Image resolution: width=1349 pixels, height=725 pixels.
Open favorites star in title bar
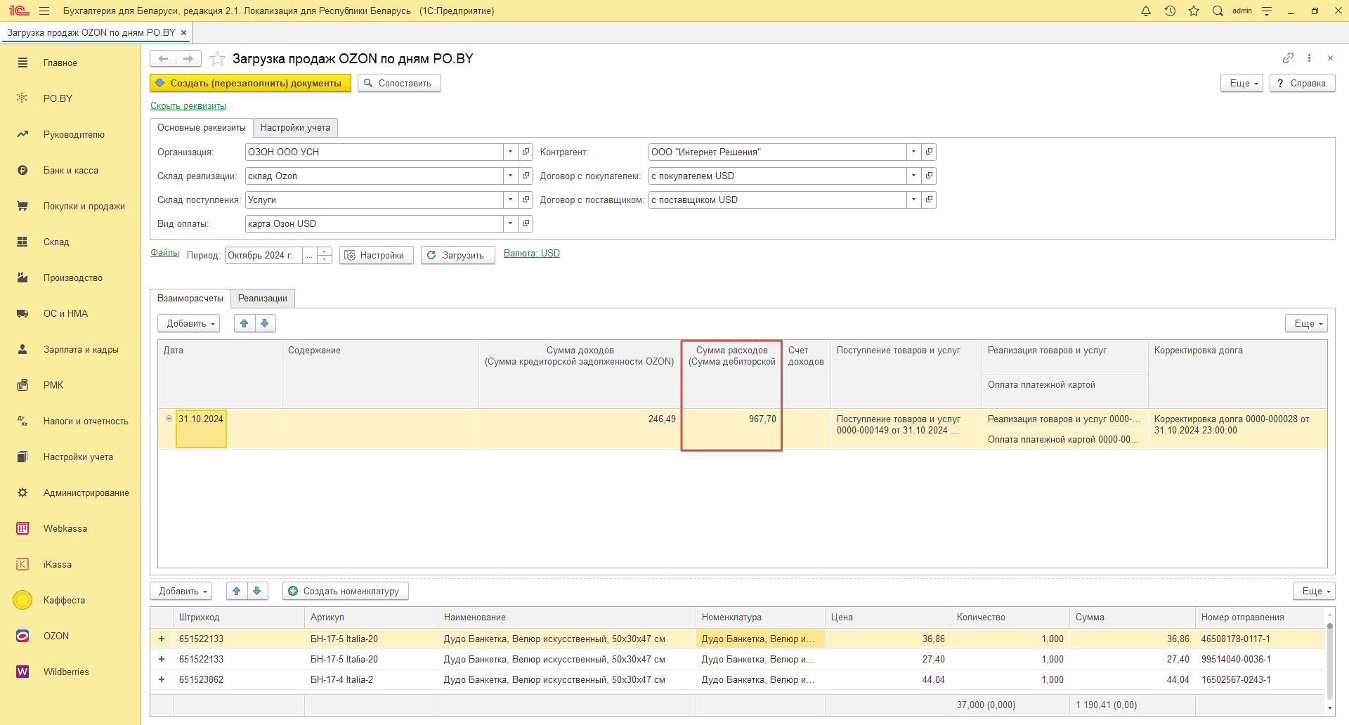tap(1194, 11)
